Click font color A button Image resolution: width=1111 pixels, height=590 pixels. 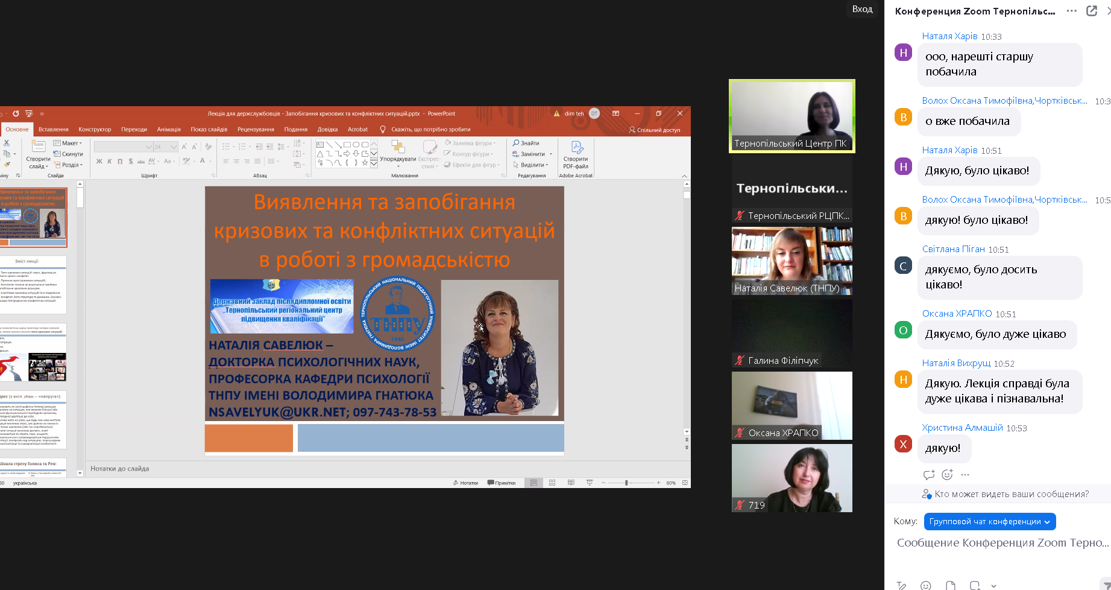203,161
